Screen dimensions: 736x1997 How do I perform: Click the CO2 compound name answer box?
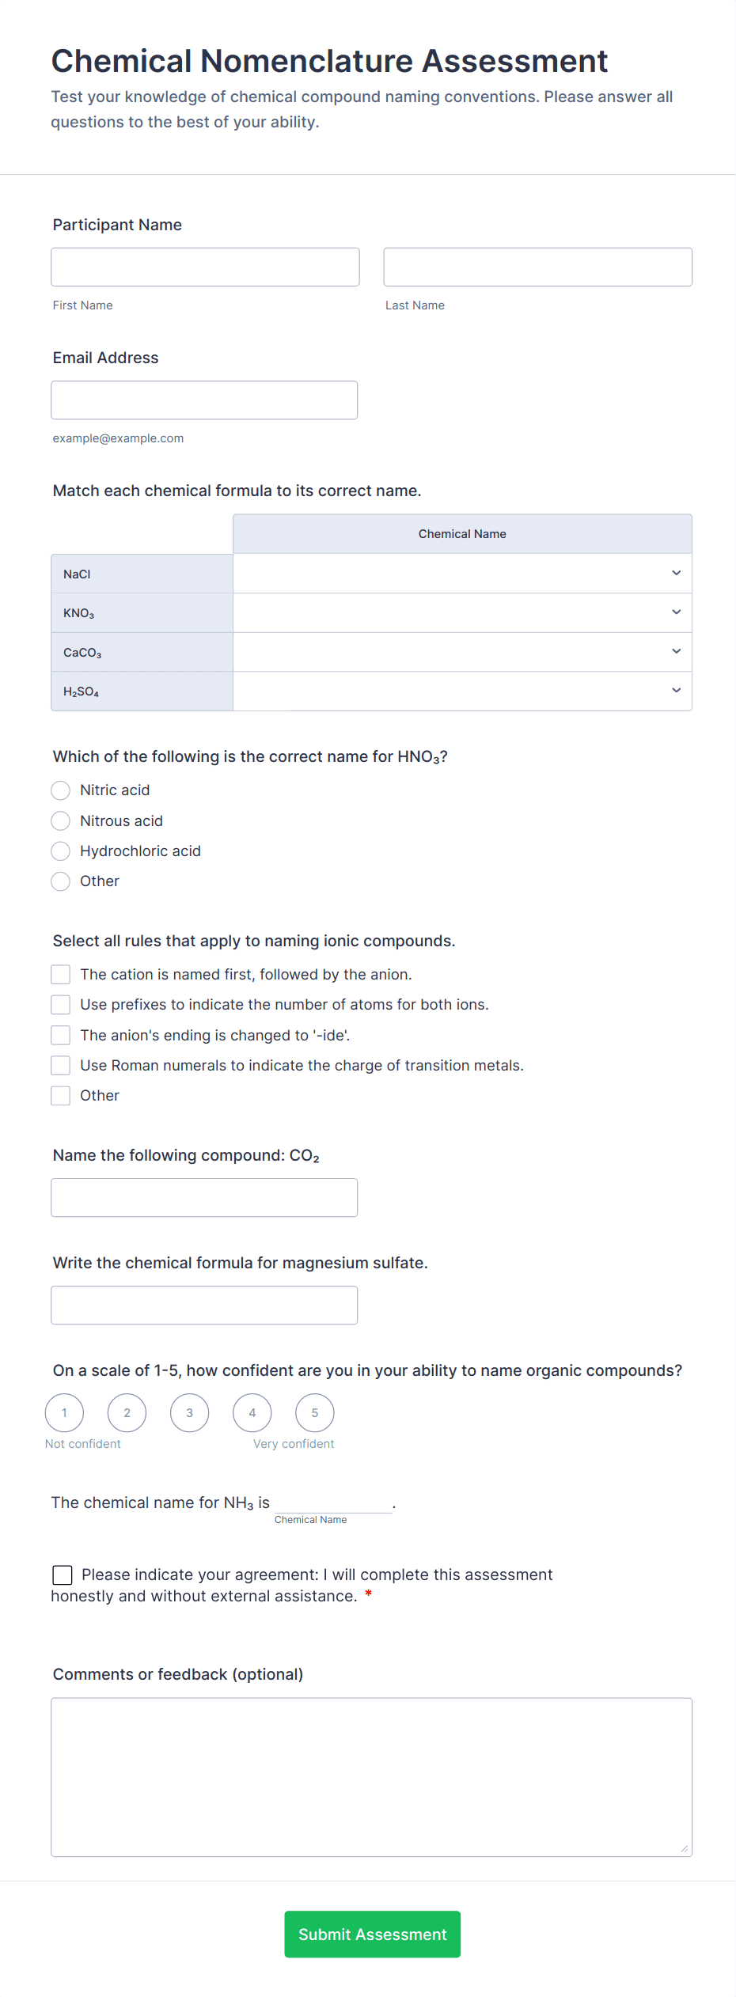[204, 1197]
